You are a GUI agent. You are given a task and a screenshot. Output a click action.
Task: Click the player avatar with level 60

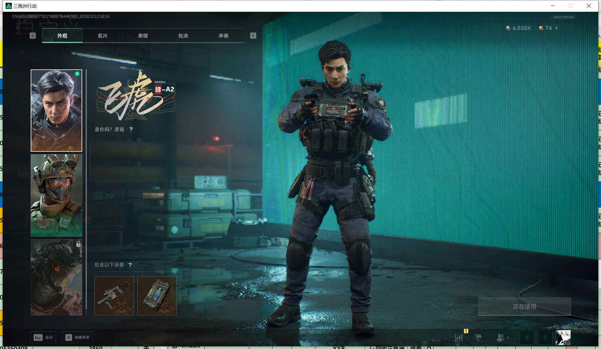coord(563,337)
